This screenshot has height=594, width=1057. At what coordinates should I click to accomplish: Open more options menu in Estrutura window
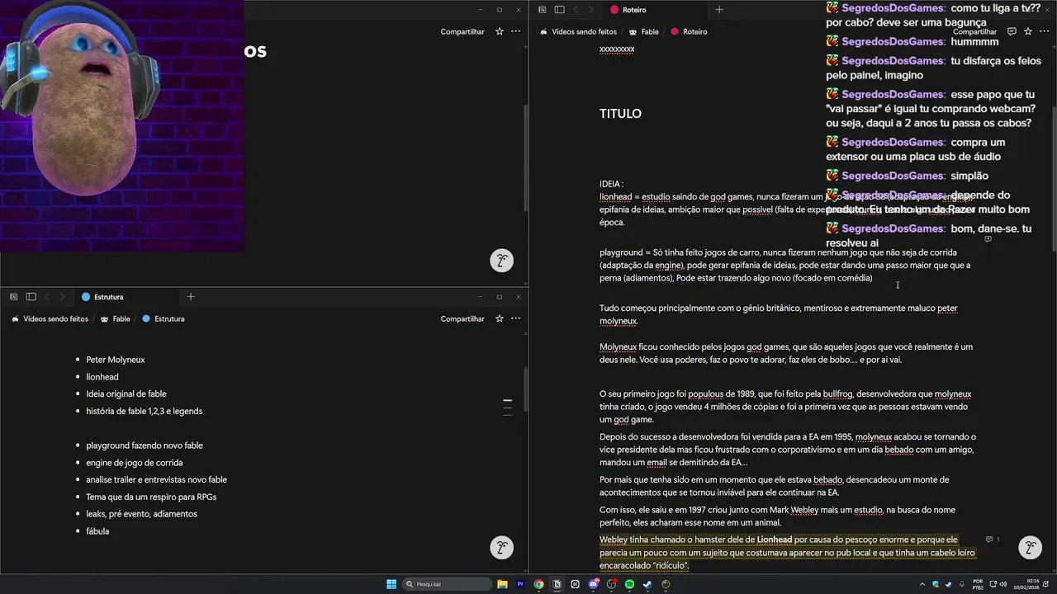point(515,318)
